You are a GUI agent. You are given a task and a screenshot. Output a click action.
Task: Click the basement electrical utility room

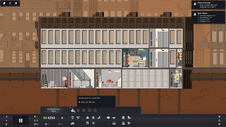tap(176, 78)
